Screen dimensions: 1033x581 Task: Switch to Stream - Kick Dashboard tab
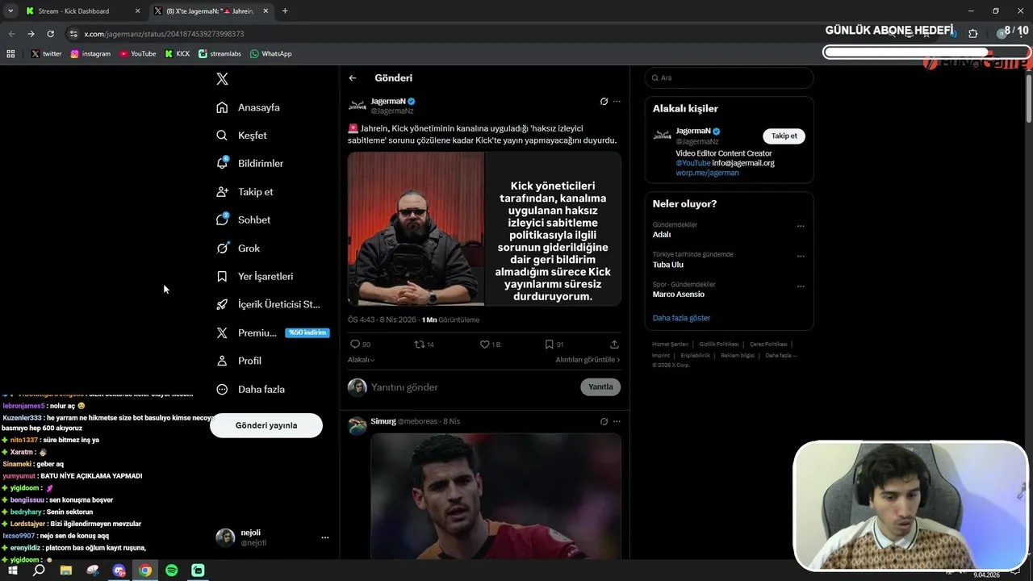pos(82,11)
